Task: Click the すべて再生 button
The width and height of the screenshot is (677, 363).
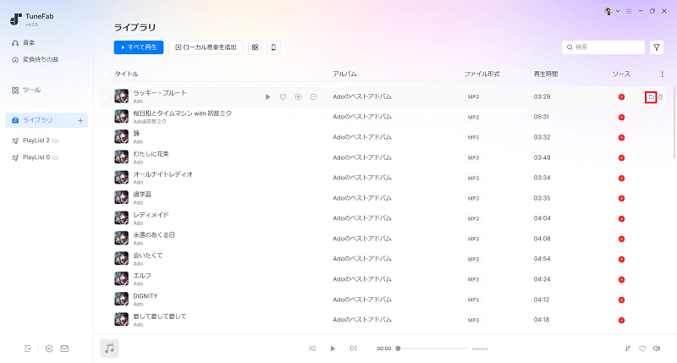Action: (x=139, y=47)
